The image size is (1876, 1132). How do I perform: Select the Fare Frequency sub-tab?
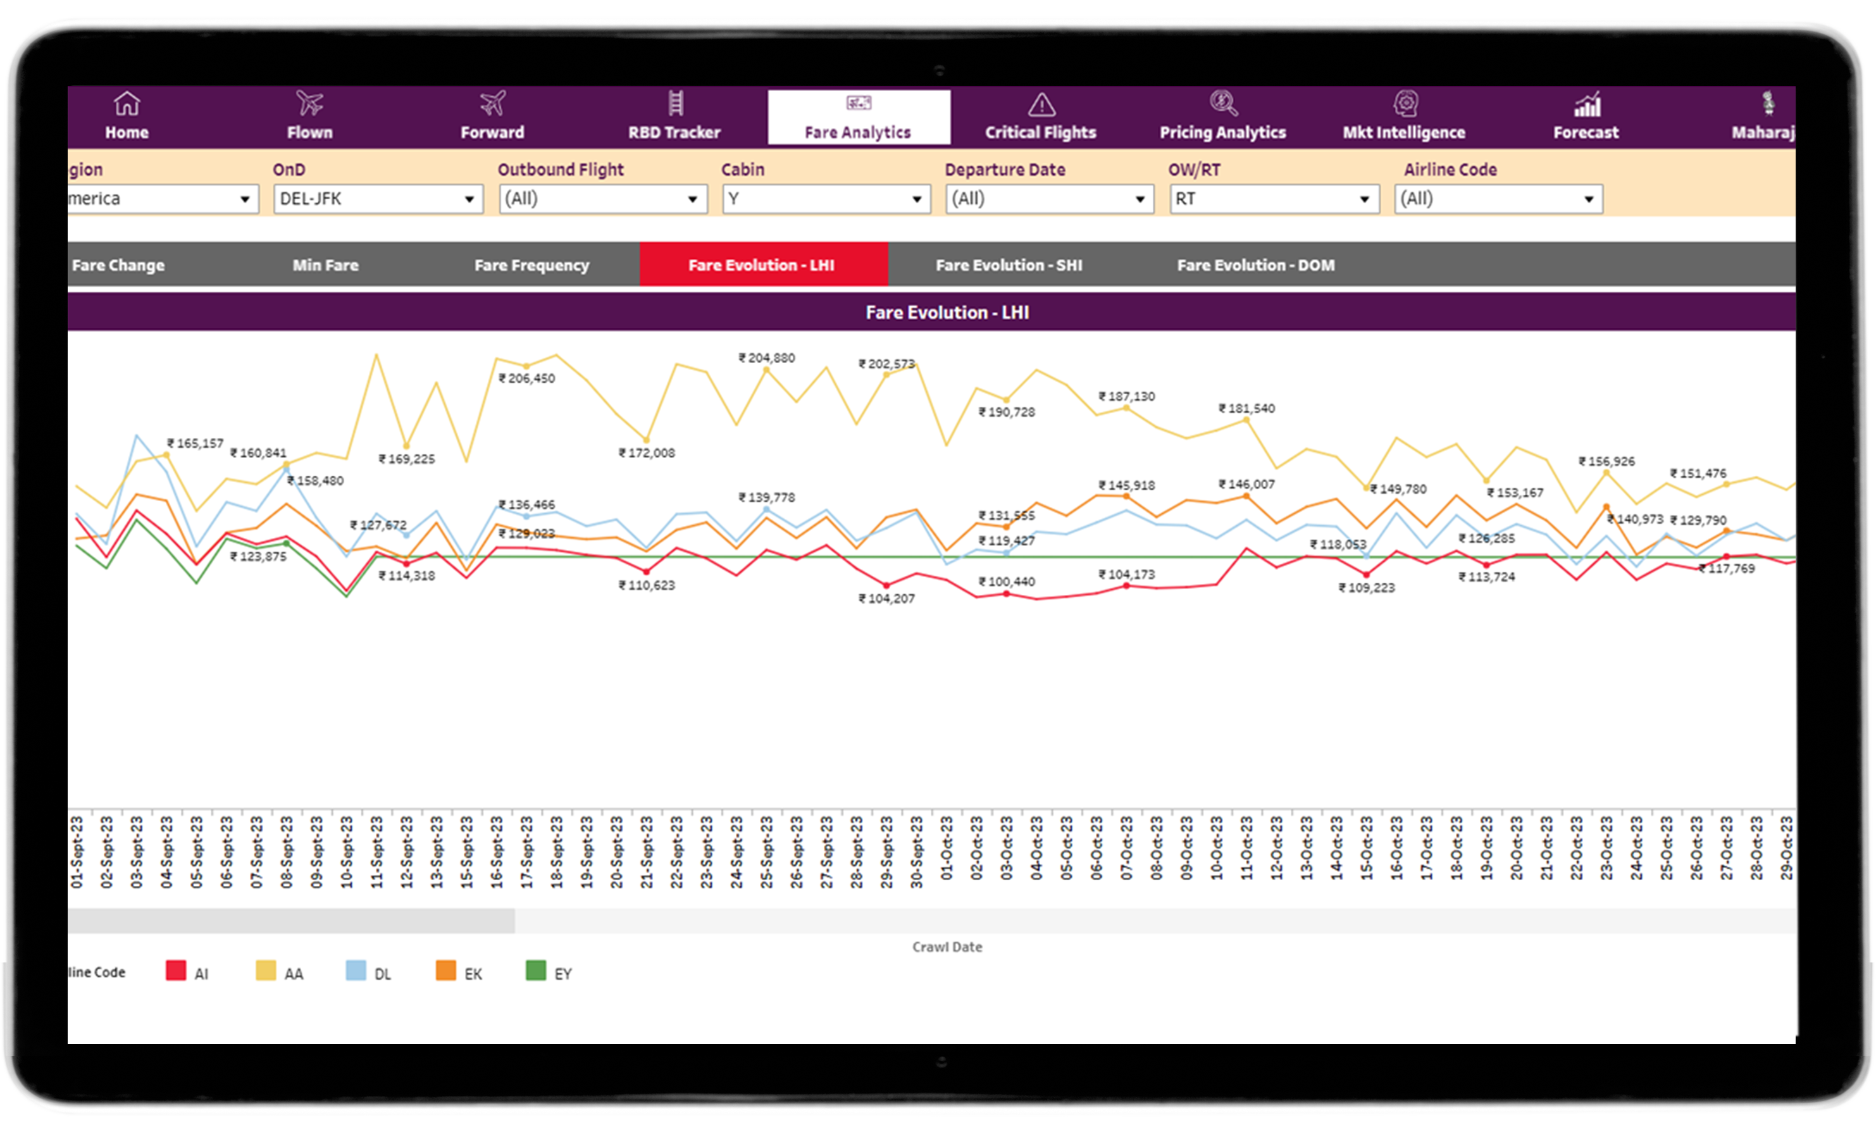531,265
